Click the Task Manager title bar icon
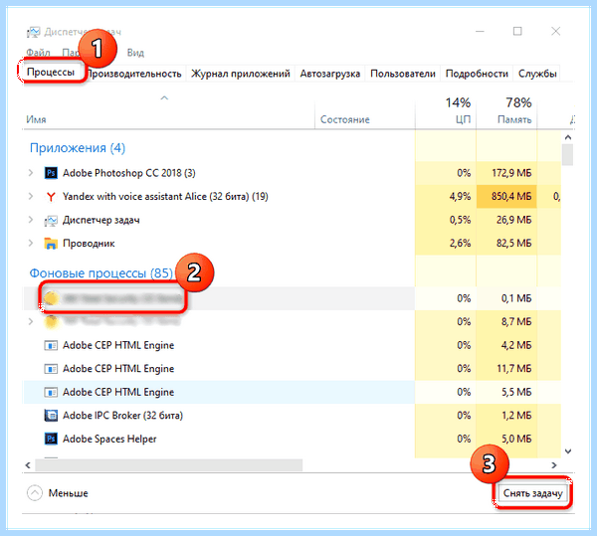Screen dimensions: 597x536 tap(33, 32)
